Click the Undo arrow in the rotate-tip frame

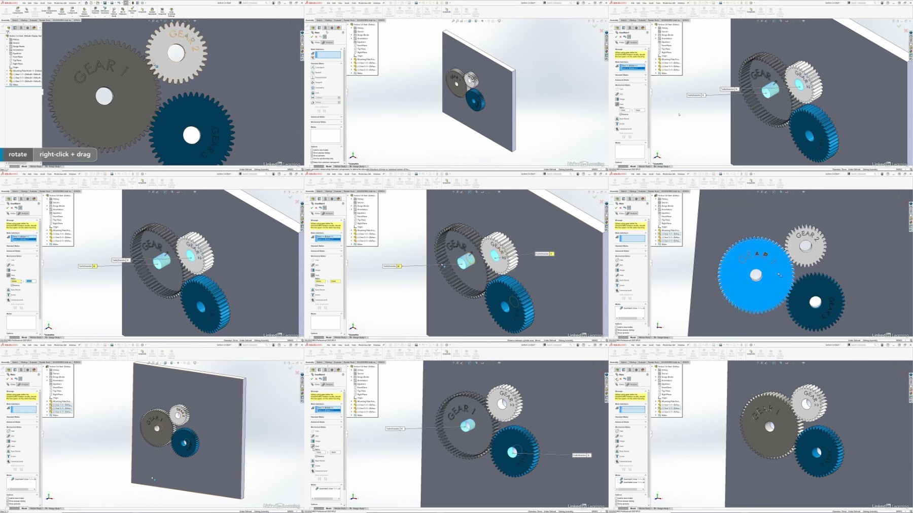[x=119, y=3]
